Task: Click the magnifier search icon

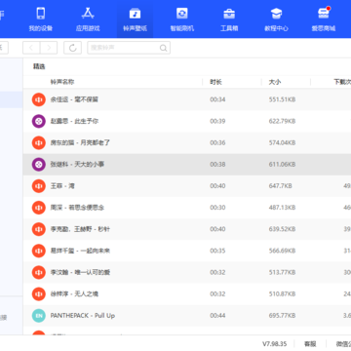Action: pos(164,48)
